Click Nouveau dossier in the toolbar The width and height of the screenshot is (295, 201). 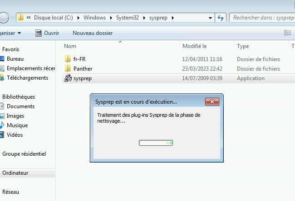pos(93,33)
